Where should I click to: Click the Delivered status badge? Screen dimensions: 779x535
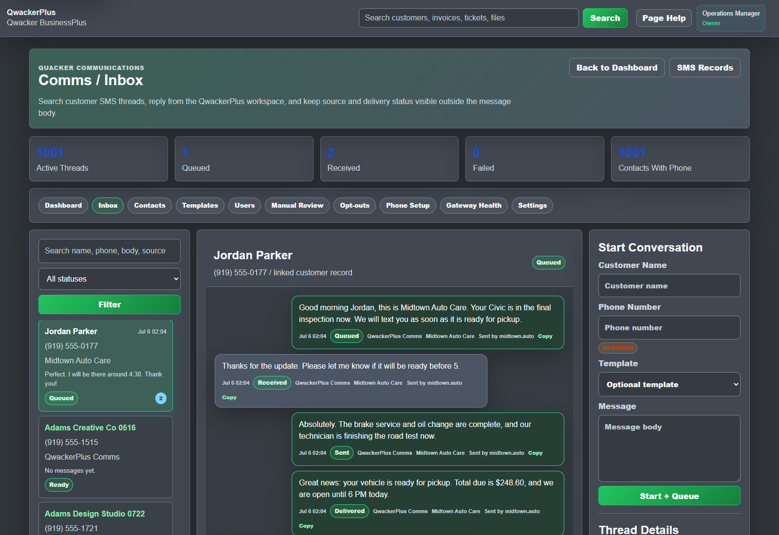pyautogui.click(x=350, y=511)
